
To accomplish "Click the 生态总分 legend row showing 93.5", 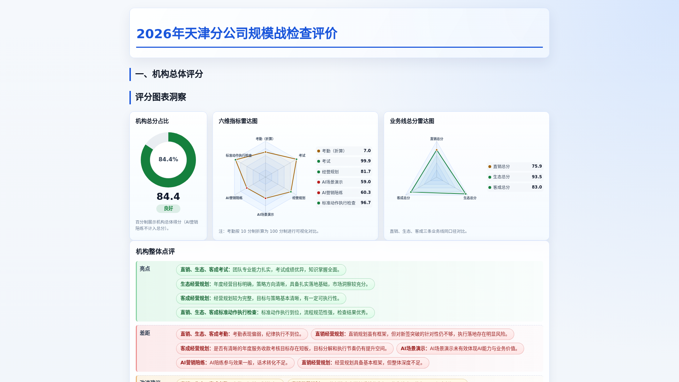I will coord(515,177).
